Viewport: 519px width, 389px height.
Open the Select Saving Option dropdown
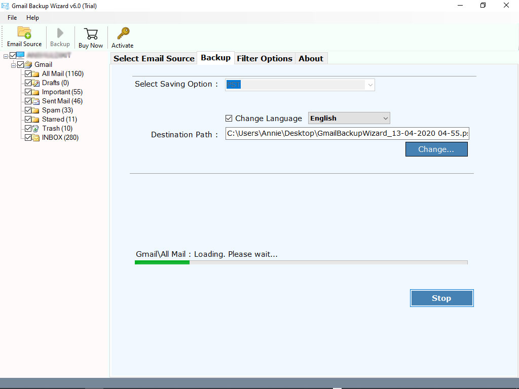(300, 85)
